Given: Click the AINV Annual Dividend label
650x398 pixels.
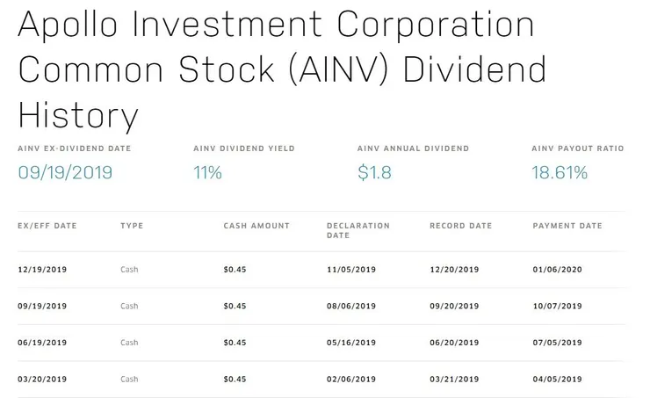Looking at the screenshot, I should click(414, 148).
